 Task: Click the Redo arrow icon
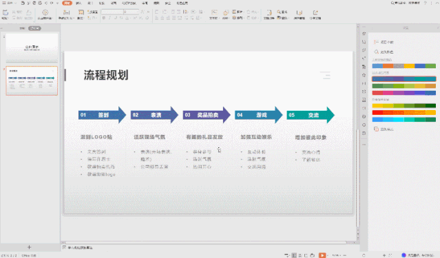tap(52, 3)
